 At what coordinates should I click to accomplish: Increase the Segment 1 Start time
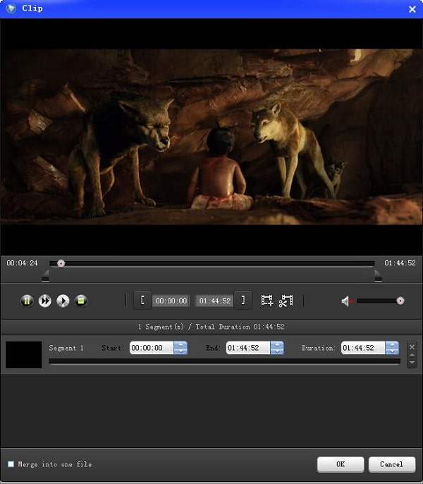(x=180, y=345)
